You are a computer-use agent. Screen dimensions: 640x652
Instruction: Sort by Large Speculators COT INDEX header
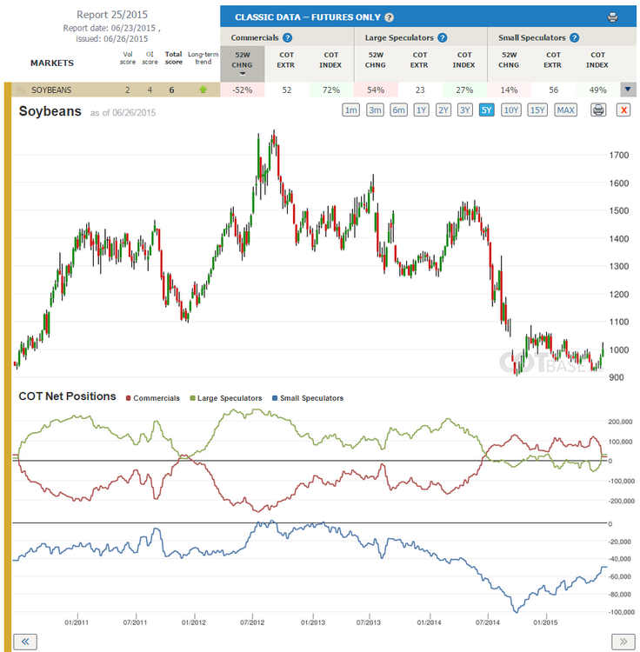(x=464, y=60)
